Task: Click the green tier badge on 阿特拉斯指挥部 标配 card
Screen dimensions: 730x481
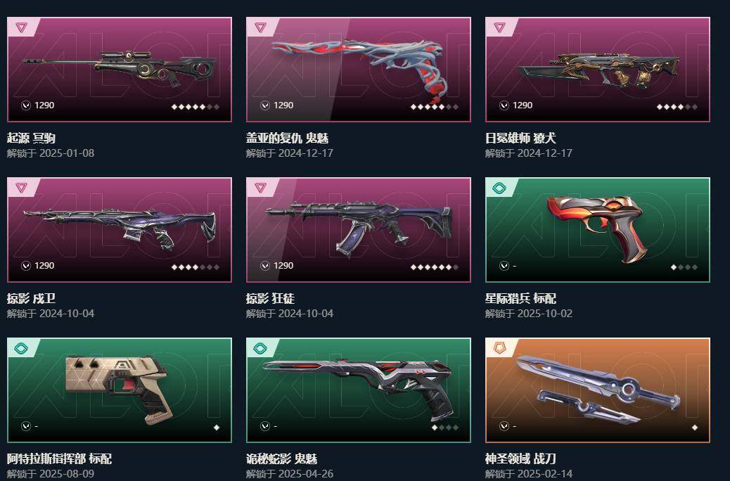Action: [21, 348]
